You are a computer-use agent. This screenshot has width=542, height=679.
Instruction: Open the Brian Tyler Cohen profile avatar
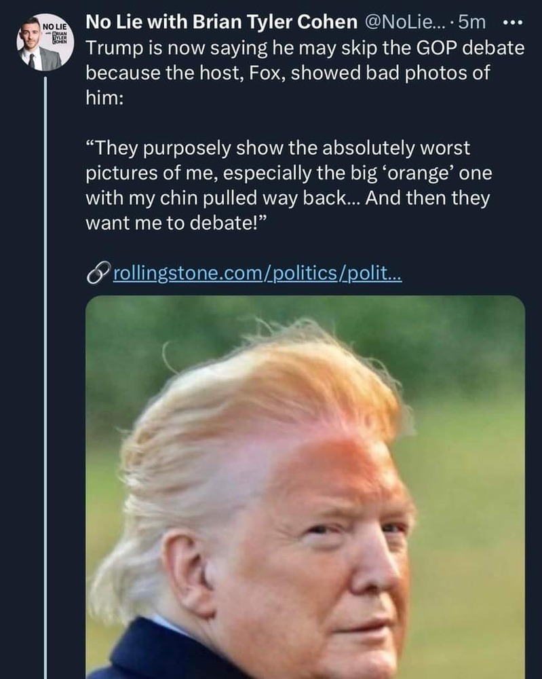pyautogui.click(x=41, y=44)
